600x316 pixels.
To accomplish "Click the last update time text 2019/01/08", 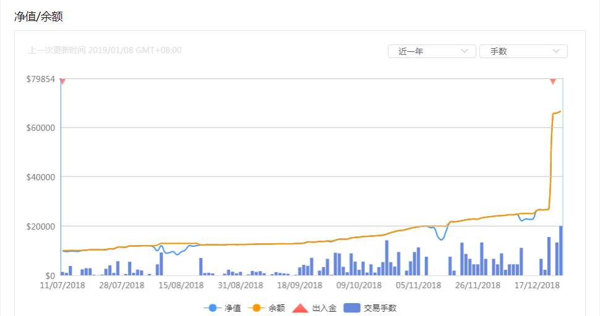I will 105,50.
